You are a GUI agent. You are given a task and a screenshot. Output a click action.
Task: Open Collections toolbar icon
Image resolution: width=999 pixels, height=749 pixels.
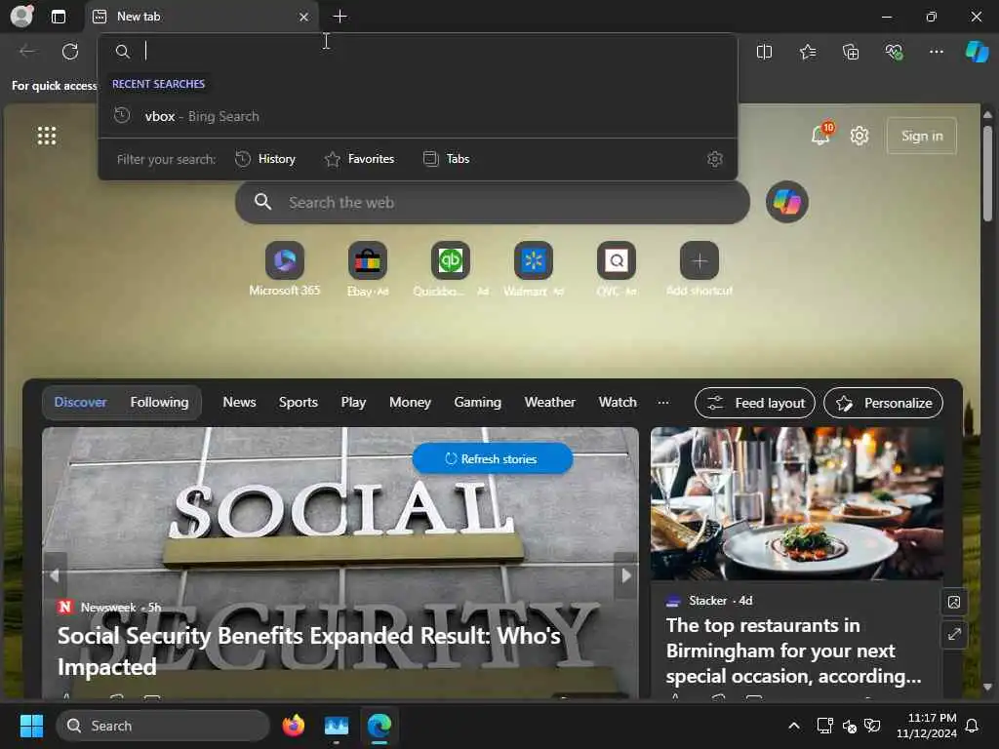[x=851, y=52]
